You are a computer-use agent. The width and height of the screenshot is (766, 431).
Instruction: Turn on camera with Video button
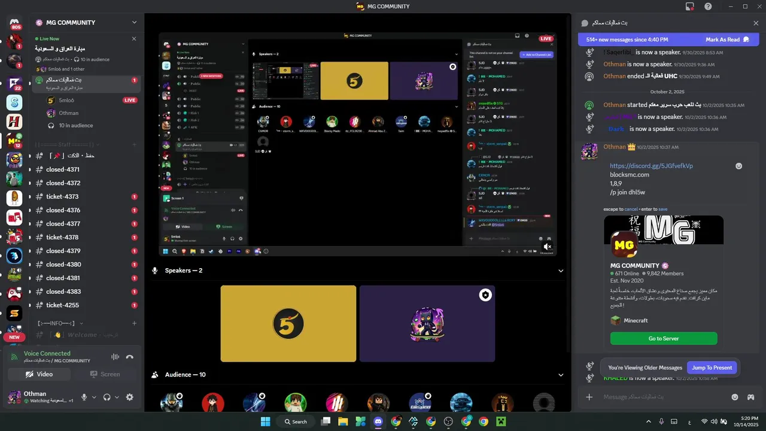tap(39, 374)
